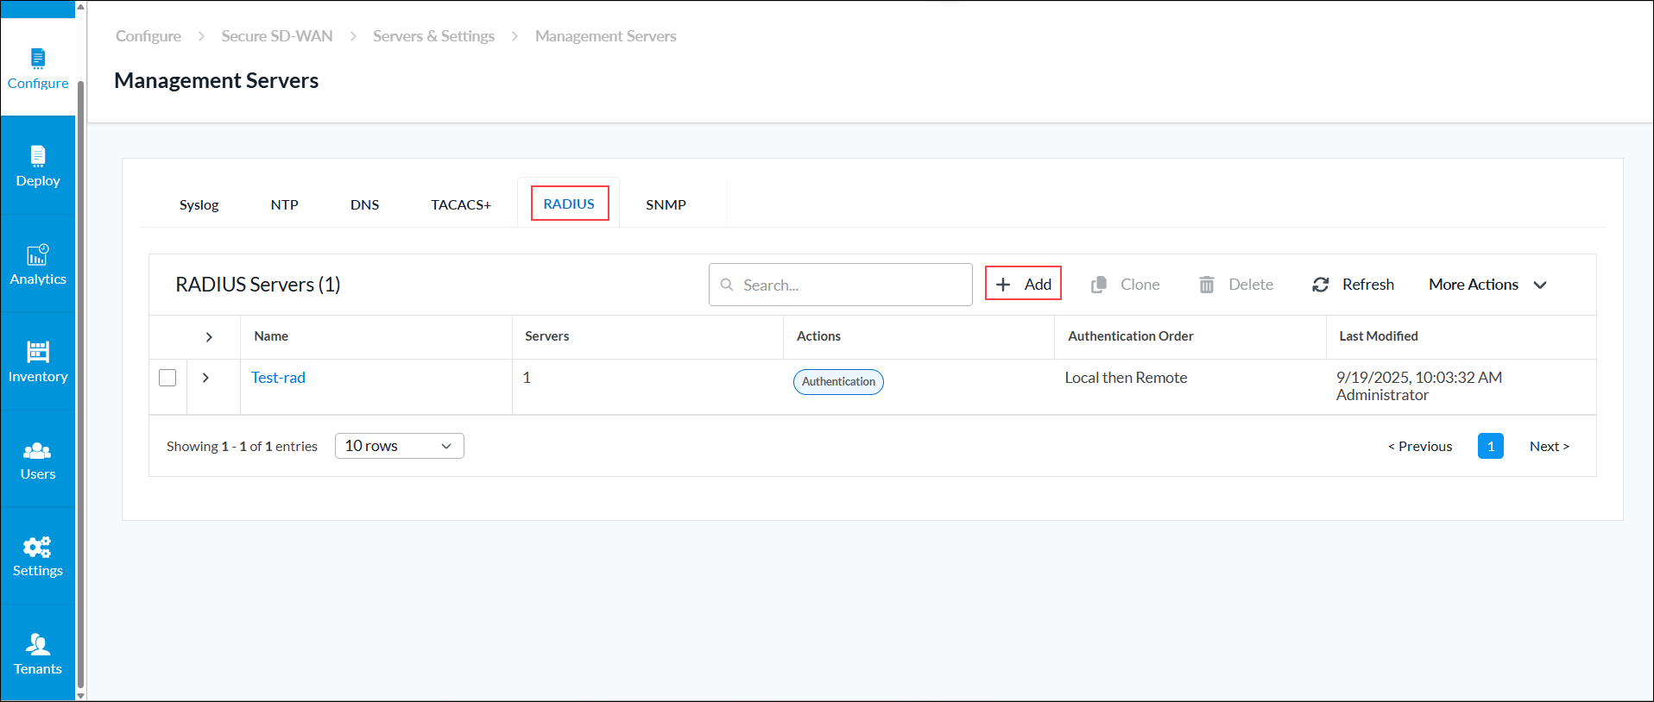
Task: Open the Test-rad server link
Action: (x=278, y=378)
